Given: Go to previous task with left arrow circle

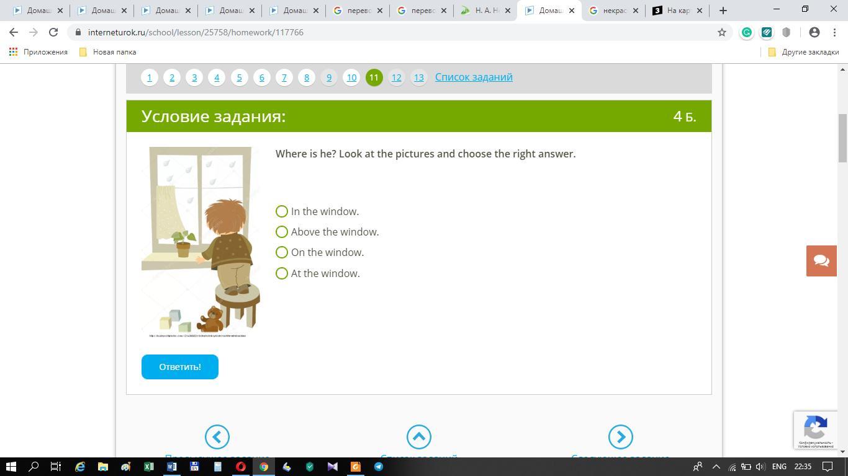Looking at the screenshot, I should (217, 437).
